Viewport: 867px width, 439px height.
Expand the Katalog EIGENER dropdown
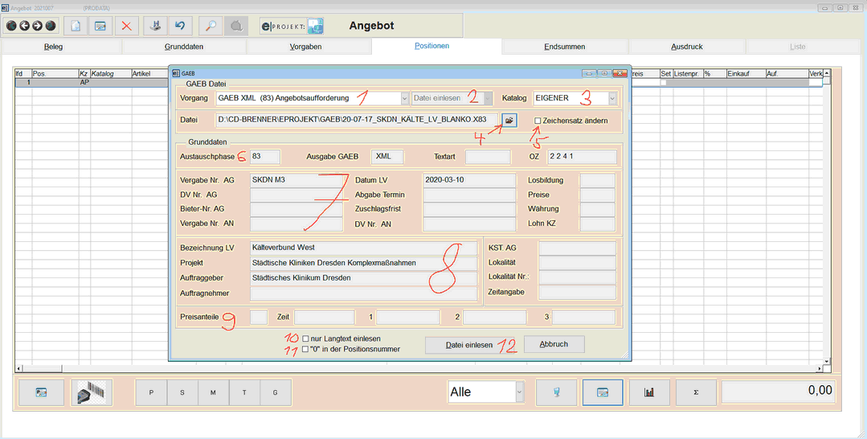coord(612,98)
